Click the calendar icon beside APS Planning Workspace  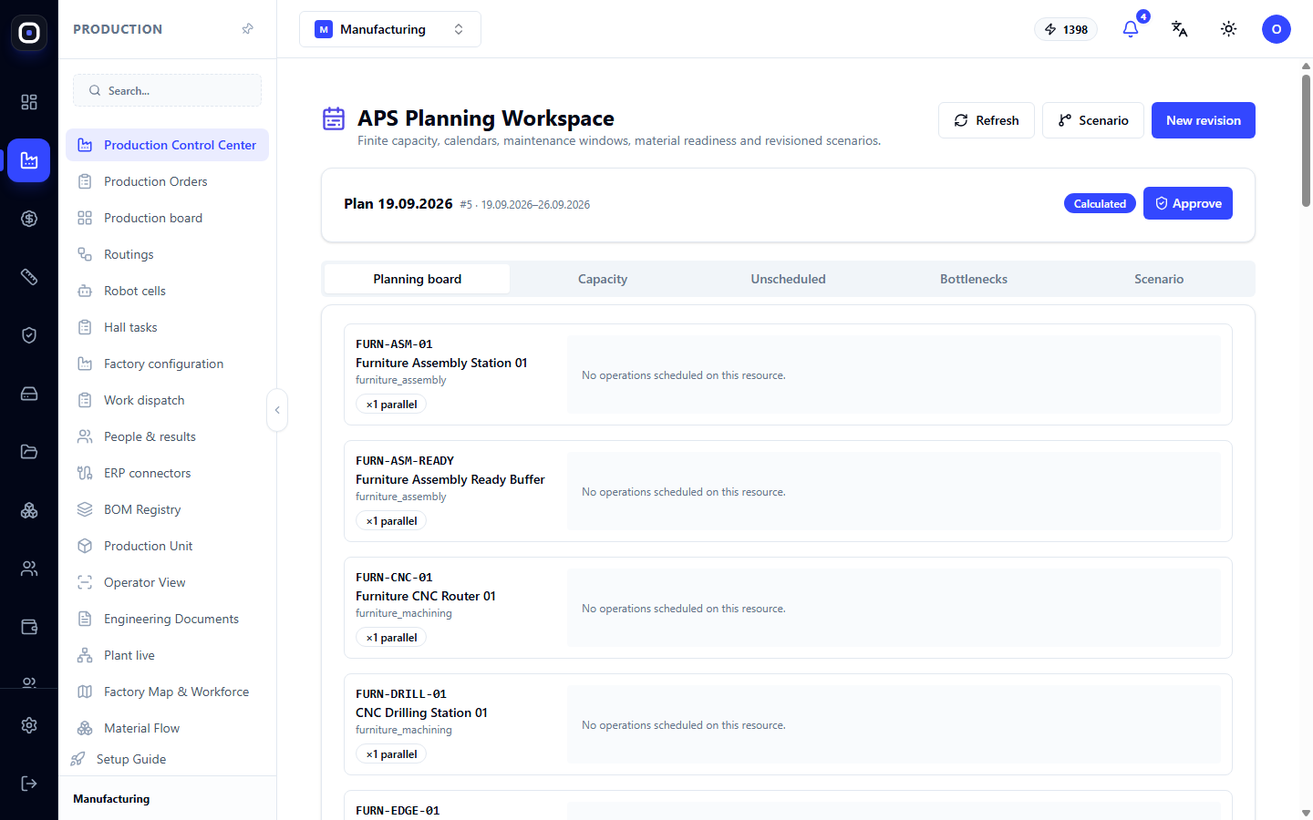334,118
